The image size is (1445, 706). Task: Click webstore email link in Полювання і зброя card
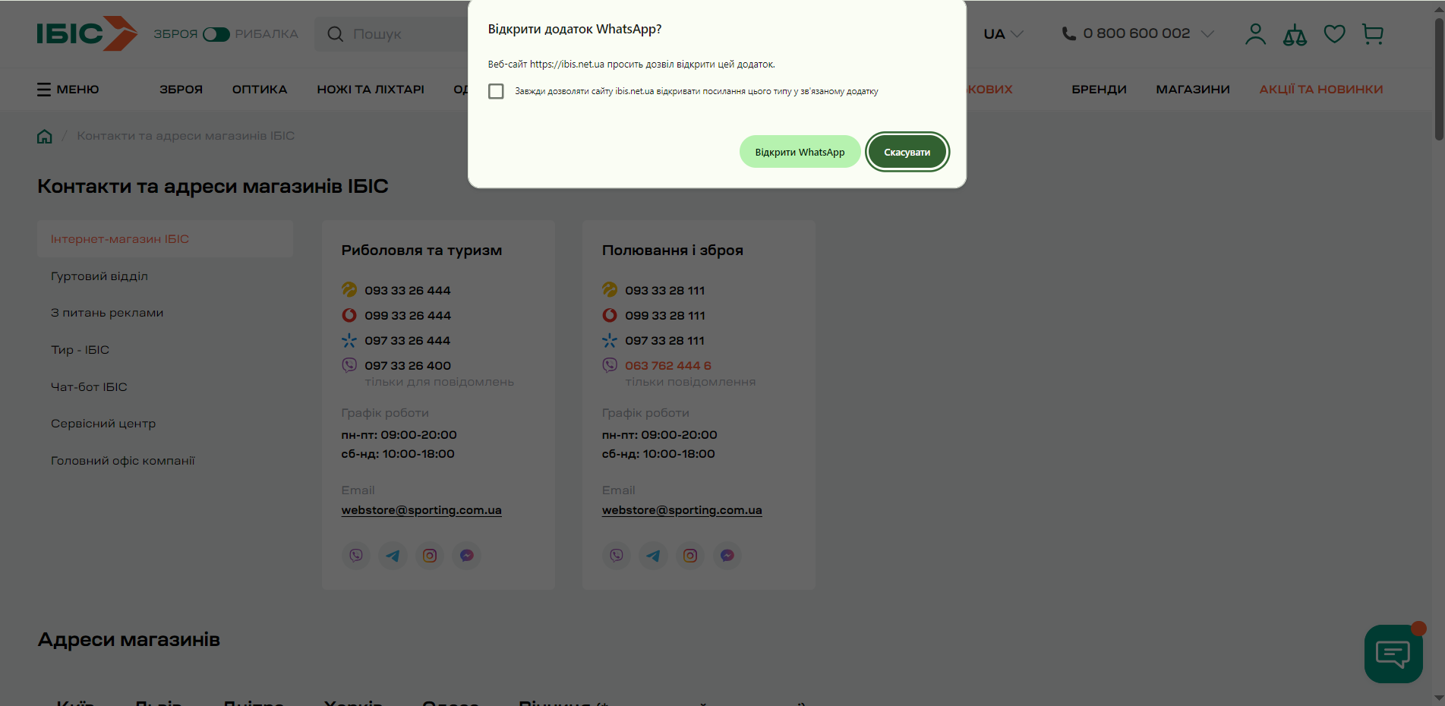[x=682, y=510]
